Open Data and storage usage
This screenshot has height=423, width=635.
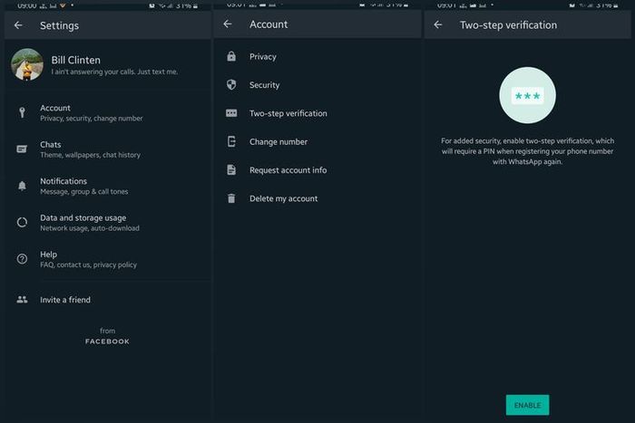[x=108, y=223]
